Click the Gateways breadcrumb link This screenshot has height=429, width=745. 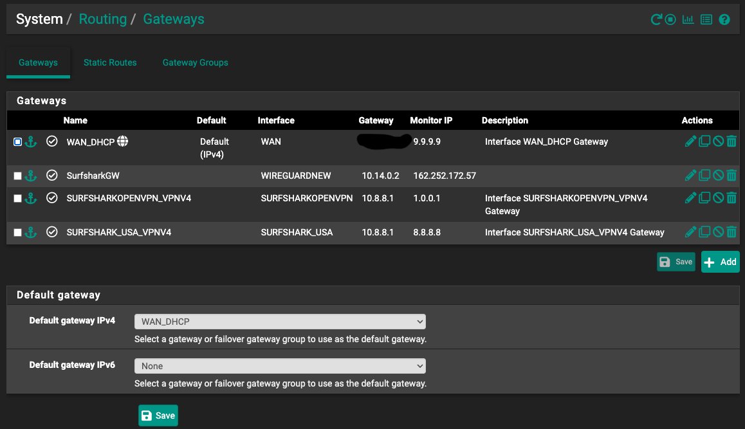pos(174,19)
